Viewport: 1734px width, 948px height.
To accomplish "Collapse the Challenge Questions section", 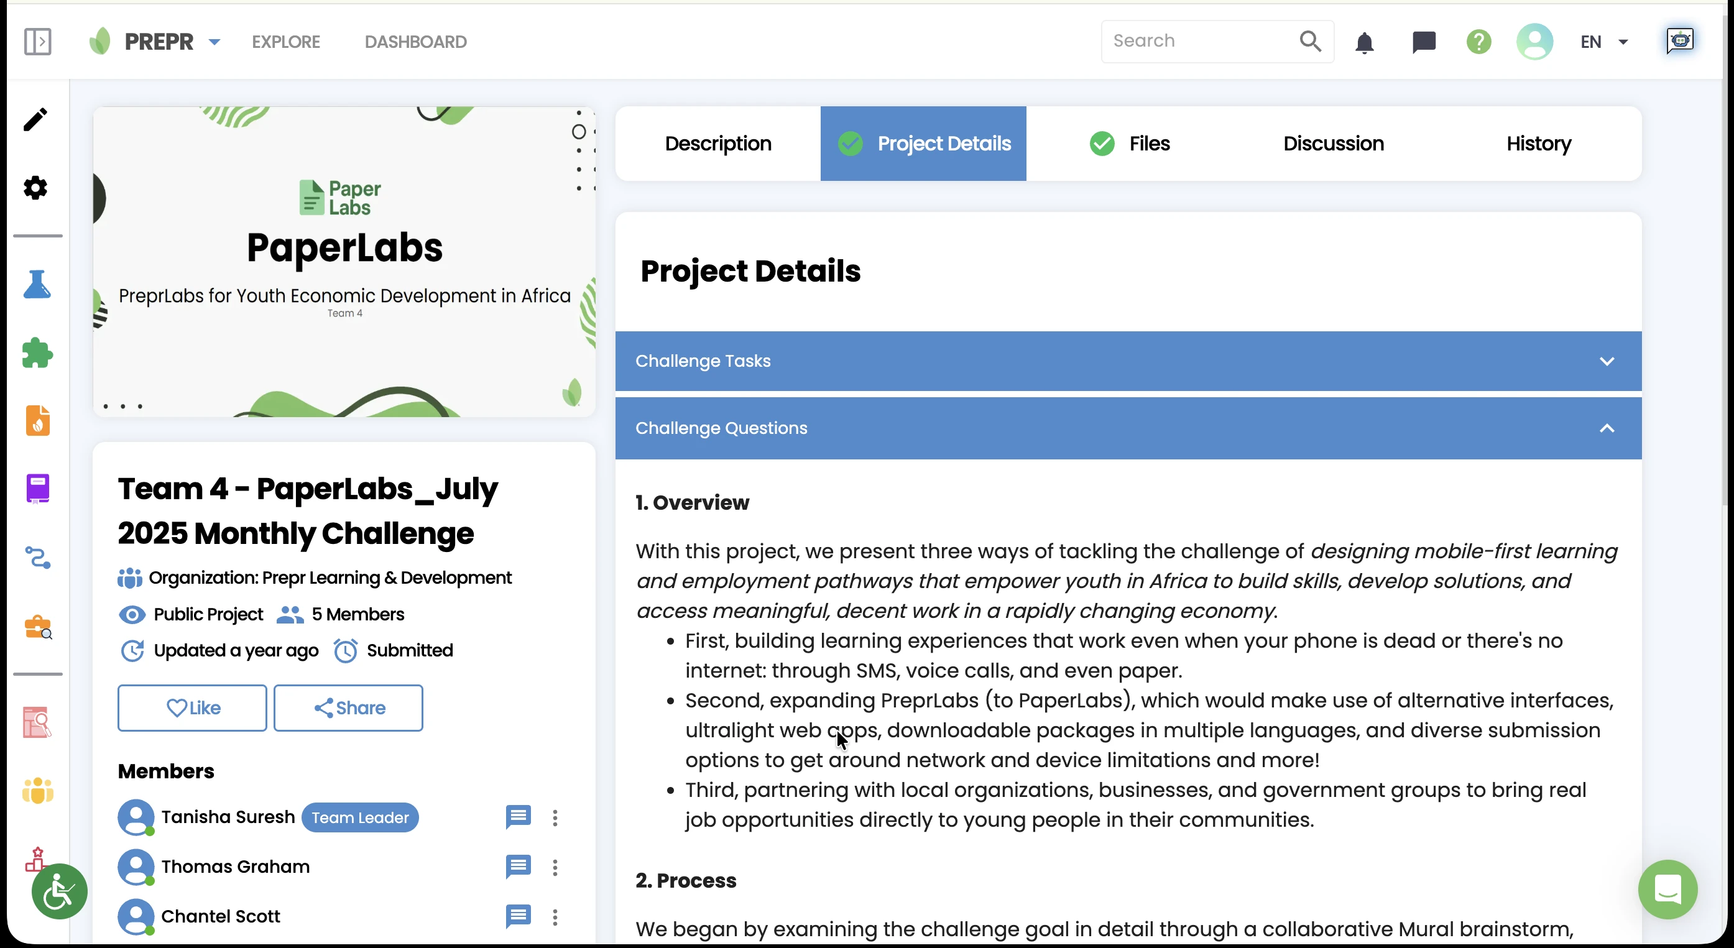I will pyautogui.click(x=1128, y=428).
